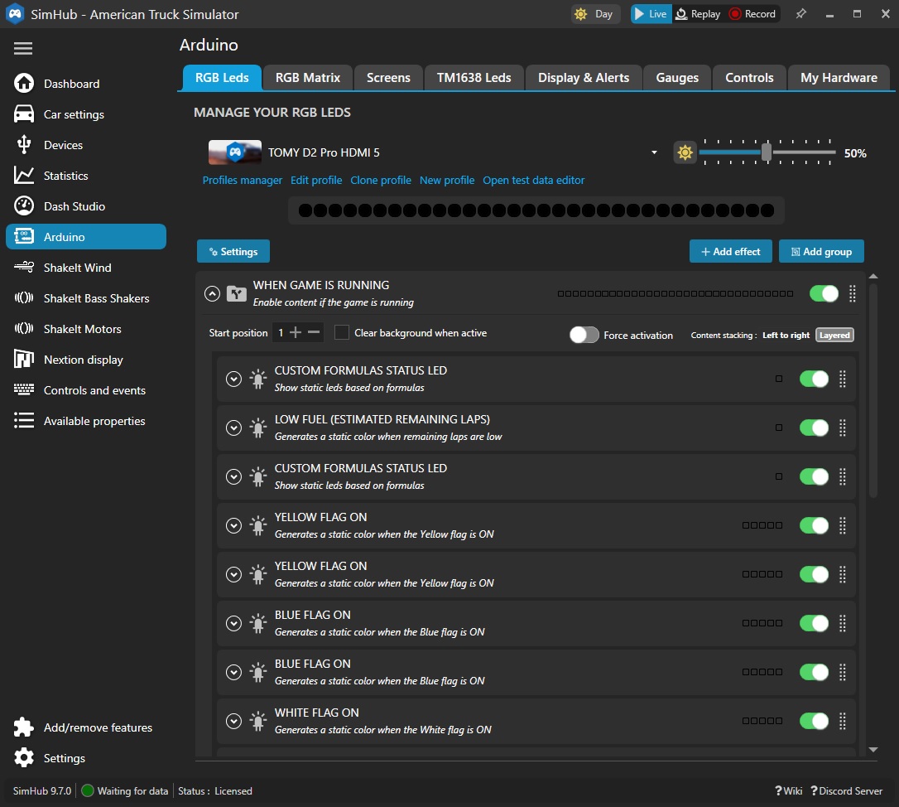This screenshot has height=807, width=899.
Task: Decrease Start position with the minus button
Action: pyautogui.click(x=314, y=332)
